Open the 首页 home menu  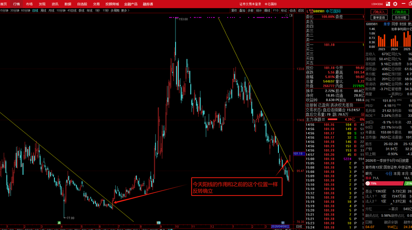(3, 4)
